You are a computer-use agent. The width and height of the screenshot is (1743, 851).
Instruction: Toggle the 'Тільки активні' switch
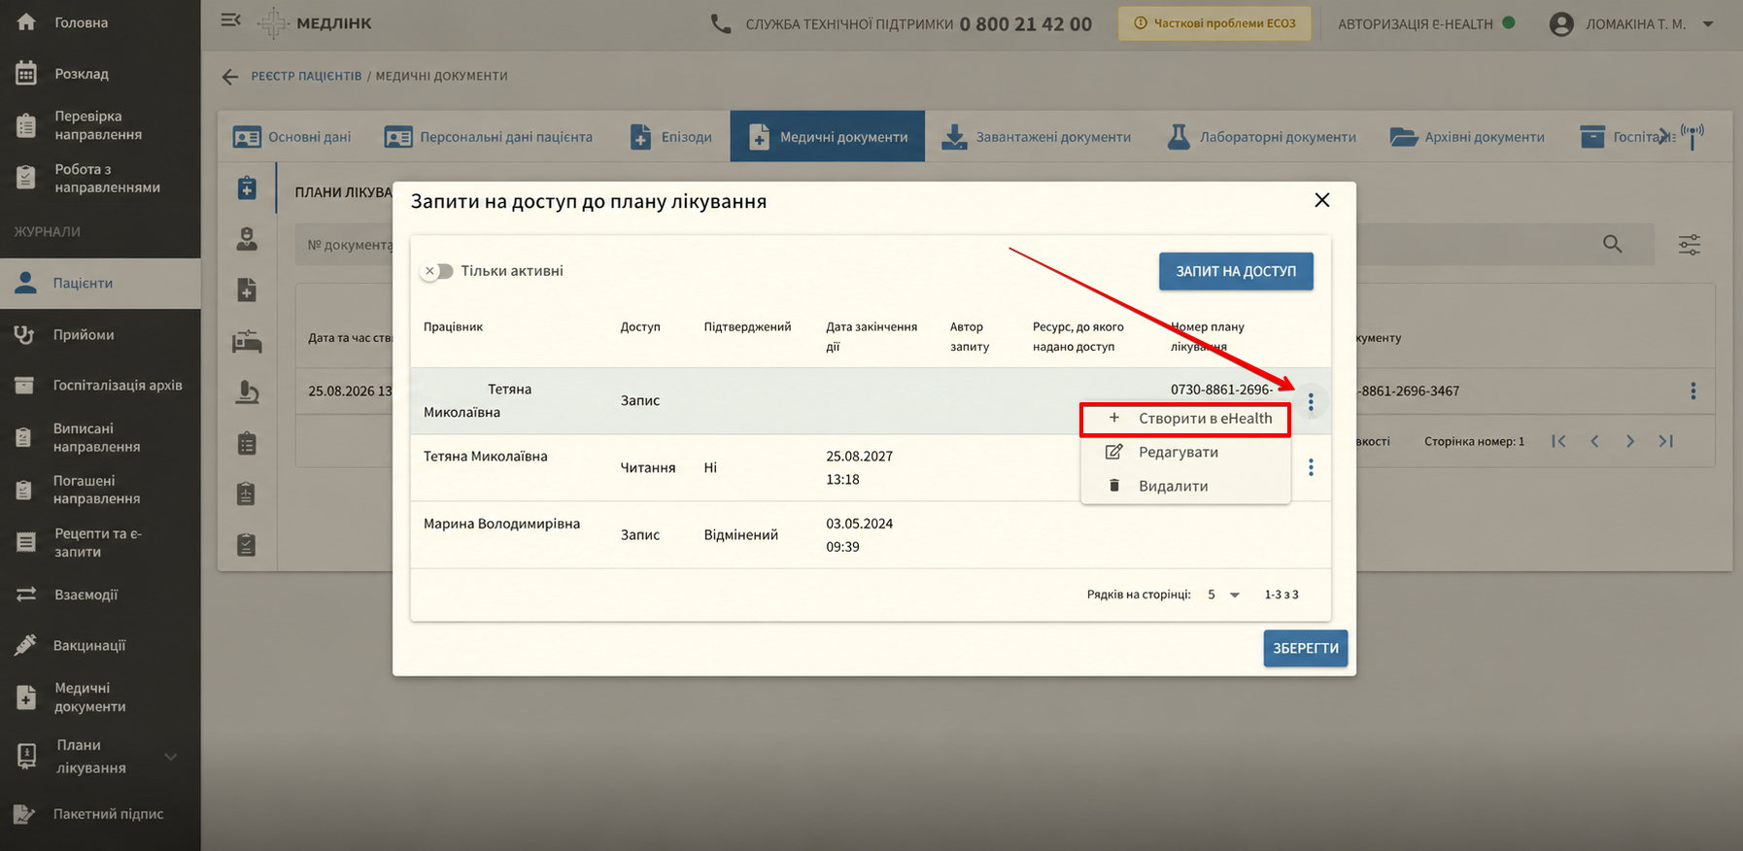(x=437, y=271)
